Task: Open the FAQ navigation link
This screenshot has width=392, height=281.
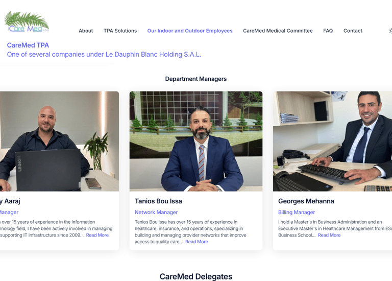Action: pos(328,31)
